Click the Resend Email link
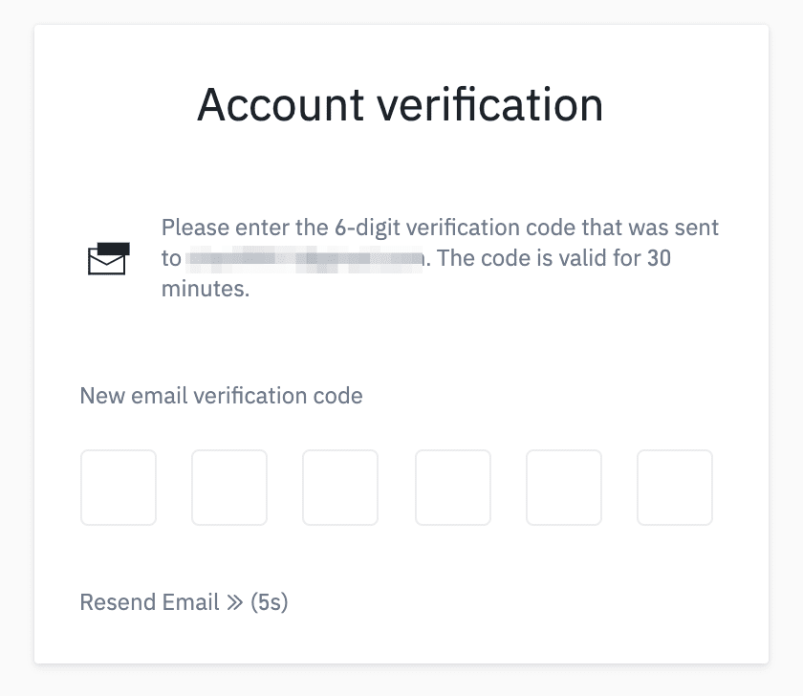The width and height of the screenshot is (803, 696). tap(152, 602)
